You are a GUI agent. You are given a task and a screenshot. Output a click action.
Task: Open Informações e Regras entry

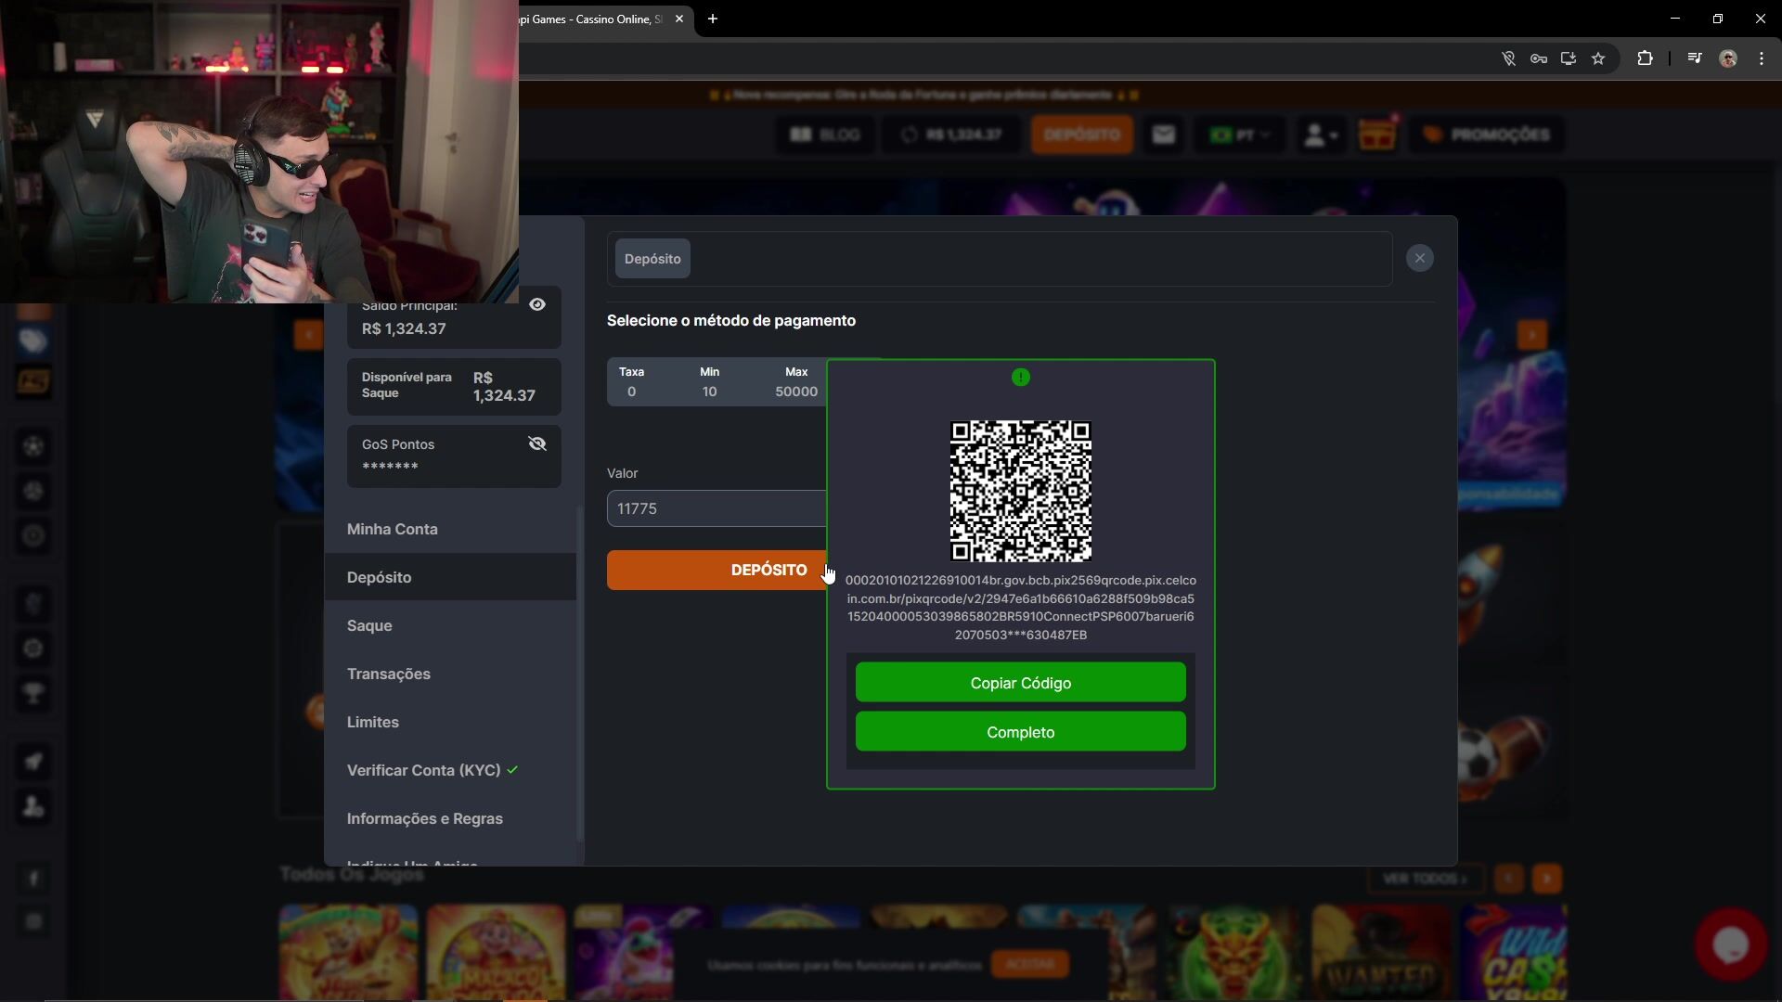(425, 818)
